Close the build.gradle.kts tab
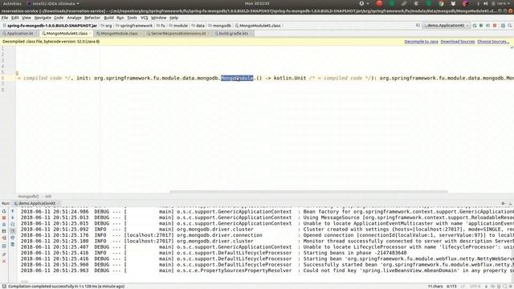This screenshot has width=514, height=289. click(251, 34)
